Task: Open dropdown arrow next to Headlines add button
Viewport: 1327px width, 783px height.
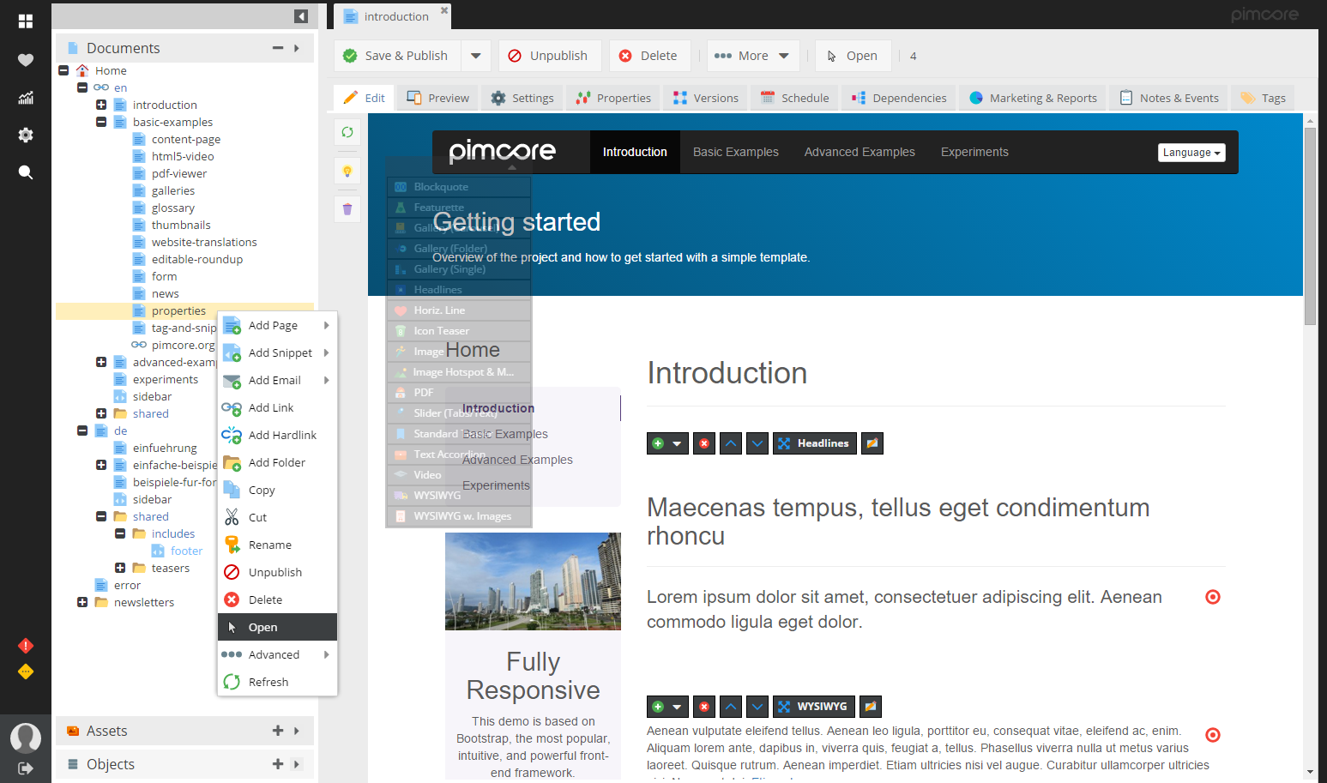Action: (x=677, y=443)
